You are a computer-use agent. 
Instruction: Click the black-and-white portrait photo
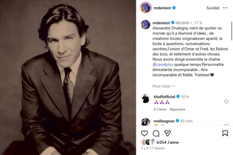[x=68, y=77]
